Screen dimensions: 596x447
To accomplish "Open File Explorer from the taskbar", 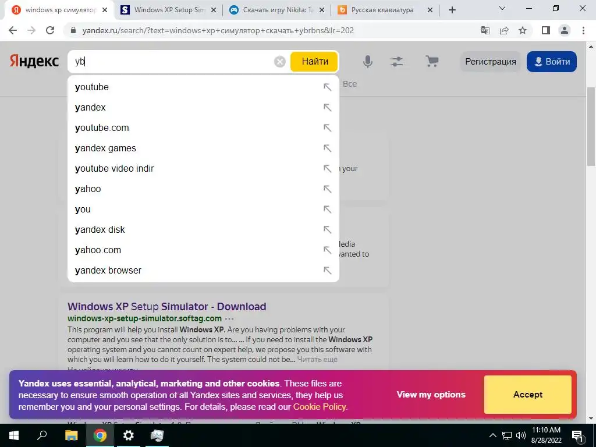I will pyautogui.click(x=71, y=435).
